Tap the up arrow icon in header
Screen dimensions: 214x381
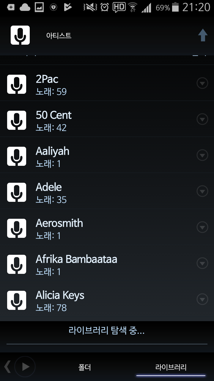(203, 35)
